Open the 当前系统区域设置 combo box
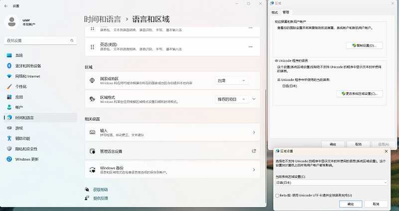The image size is (399, 211). click(x=331, y=183)
